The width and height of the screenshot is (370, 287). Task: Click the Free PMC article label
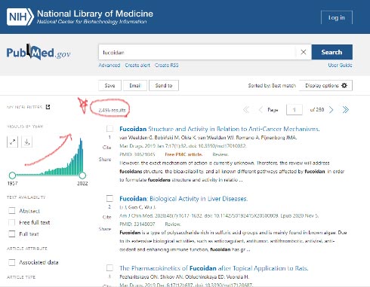(183, 154)
